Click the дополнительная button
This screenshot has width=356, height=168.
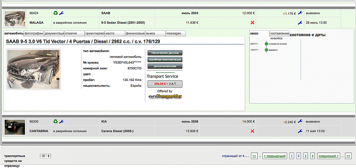pyautogui.click(x=165, y=66)
